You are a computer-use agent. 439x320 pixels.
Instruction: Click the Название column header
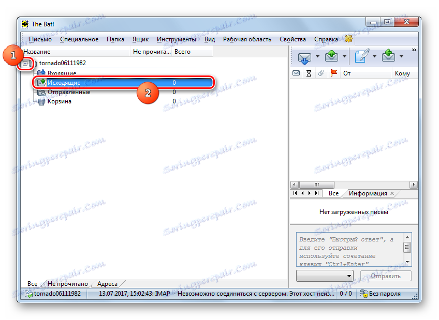pos(76,52)
